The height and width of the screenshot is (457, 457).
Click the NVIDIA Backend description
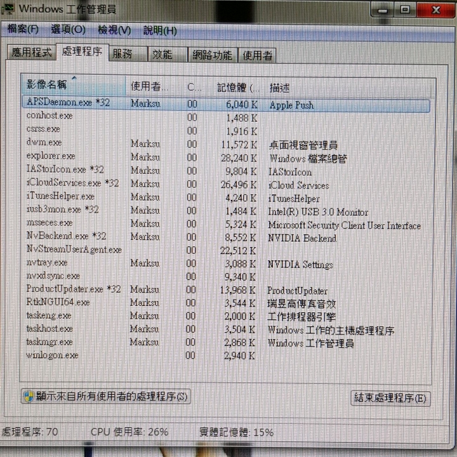click(302, 238)
